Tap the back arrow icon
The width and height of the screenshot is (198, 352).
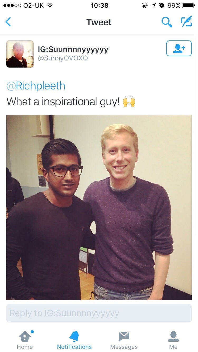pyautogui.click(x=8, y=22)
